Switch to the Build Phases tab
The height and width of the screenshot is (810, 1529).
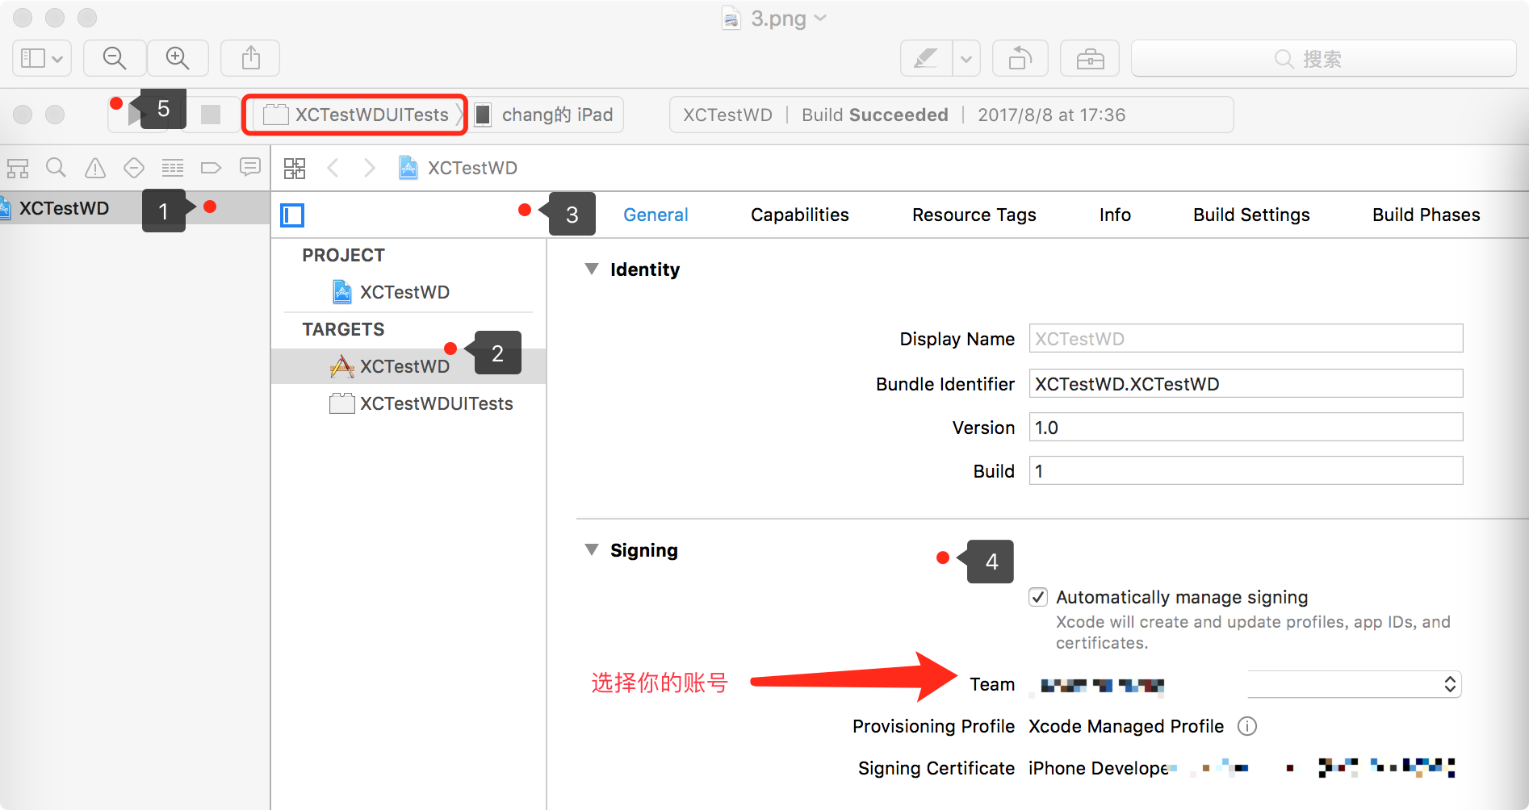tap(1426, 215)
